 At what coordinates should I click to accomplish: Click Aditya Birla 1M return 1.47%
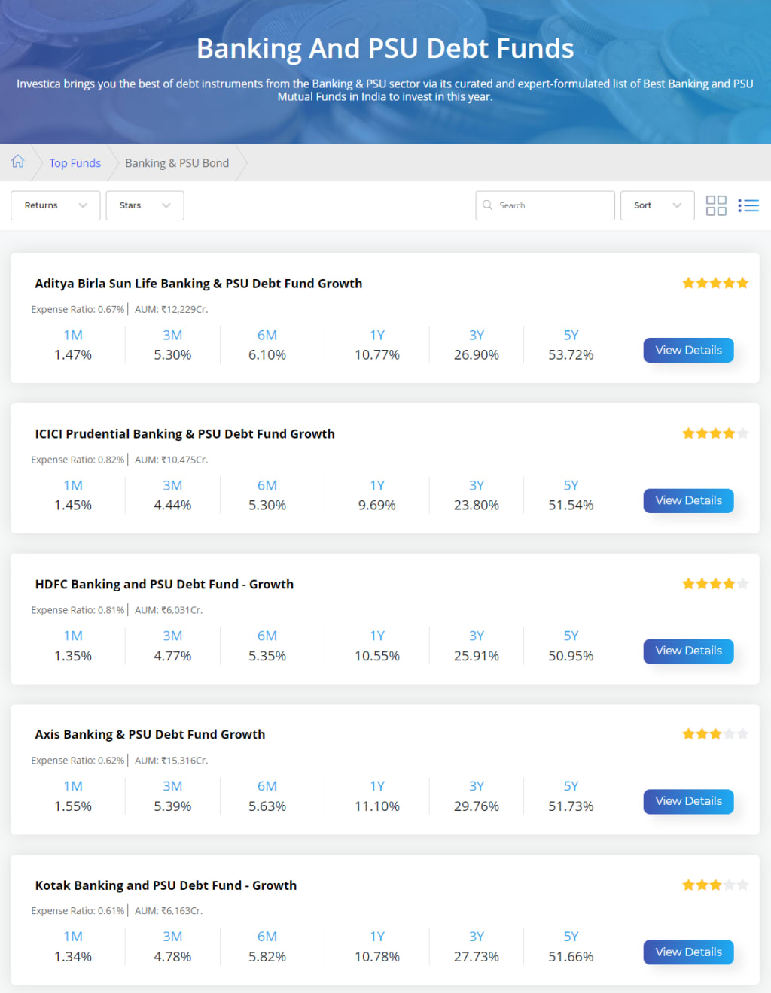click(73, 355)
